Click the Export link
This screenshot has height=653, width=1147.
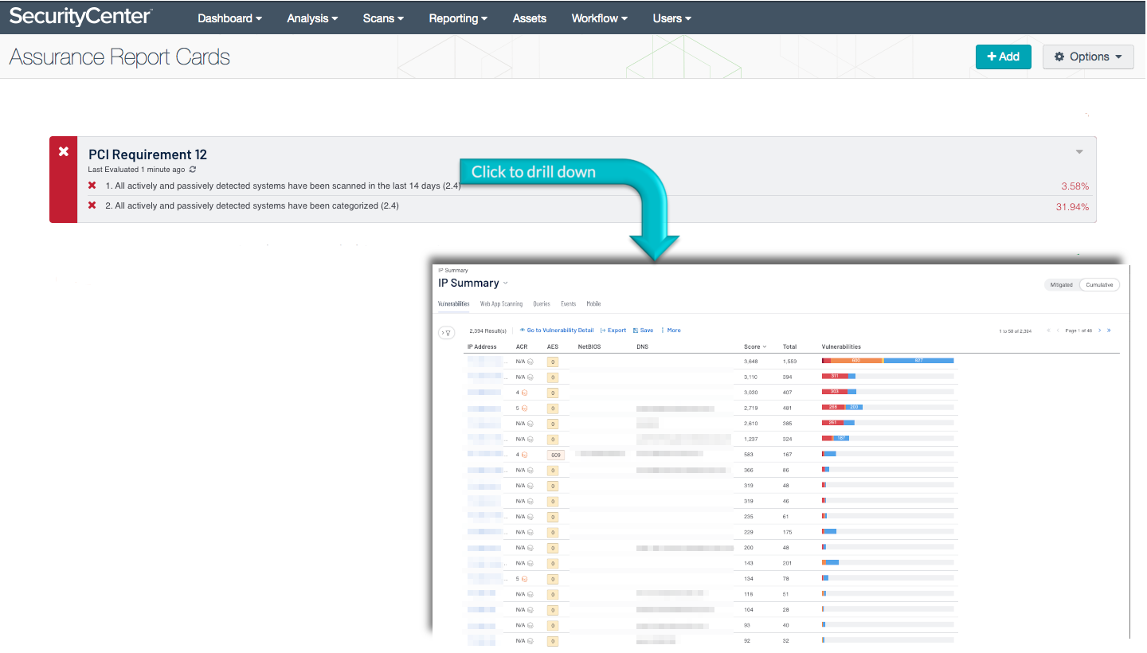(613, 330)
